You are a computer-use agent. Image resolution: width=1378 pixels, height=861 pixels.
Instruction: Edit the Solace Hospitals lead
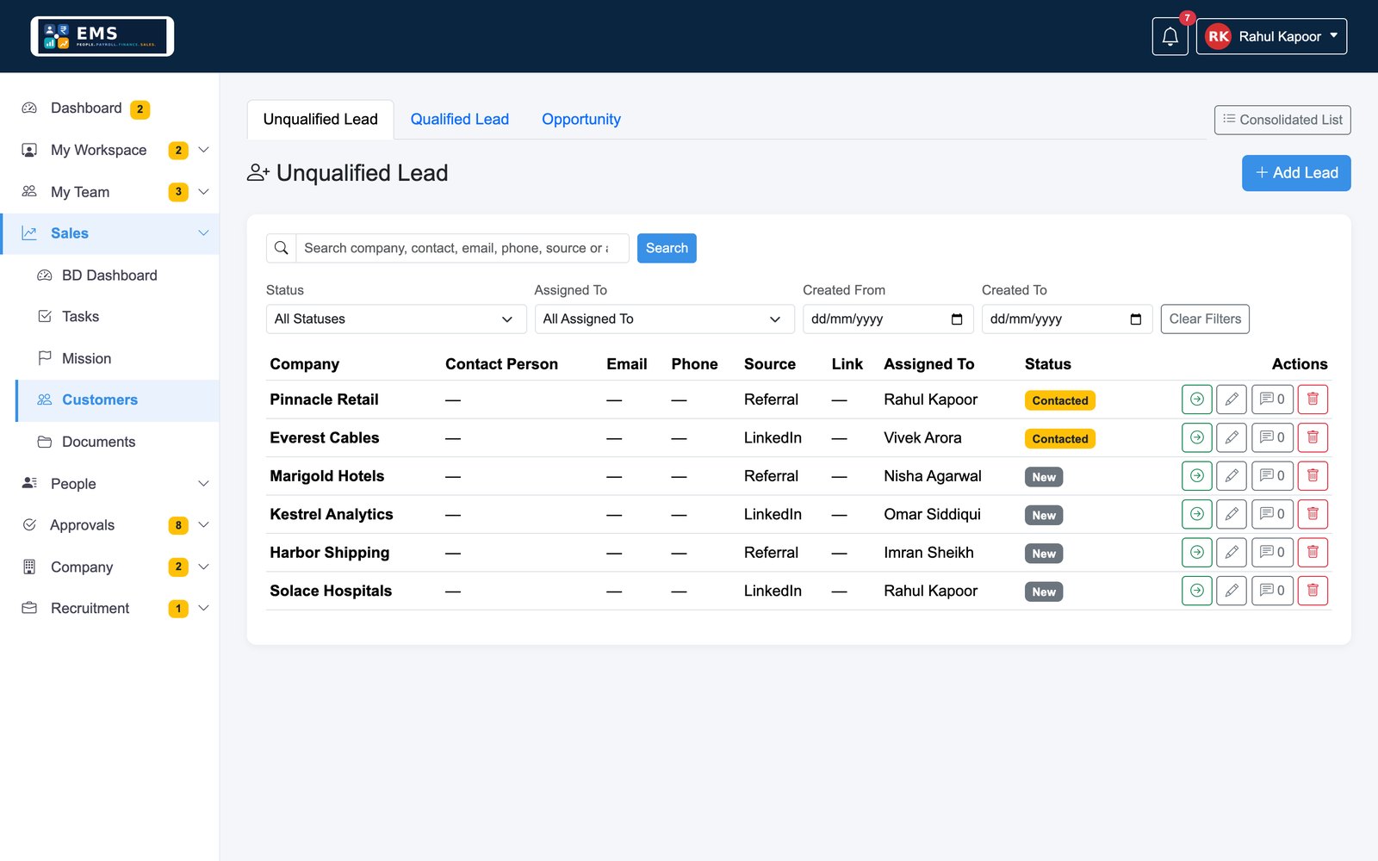[1232, 591]
